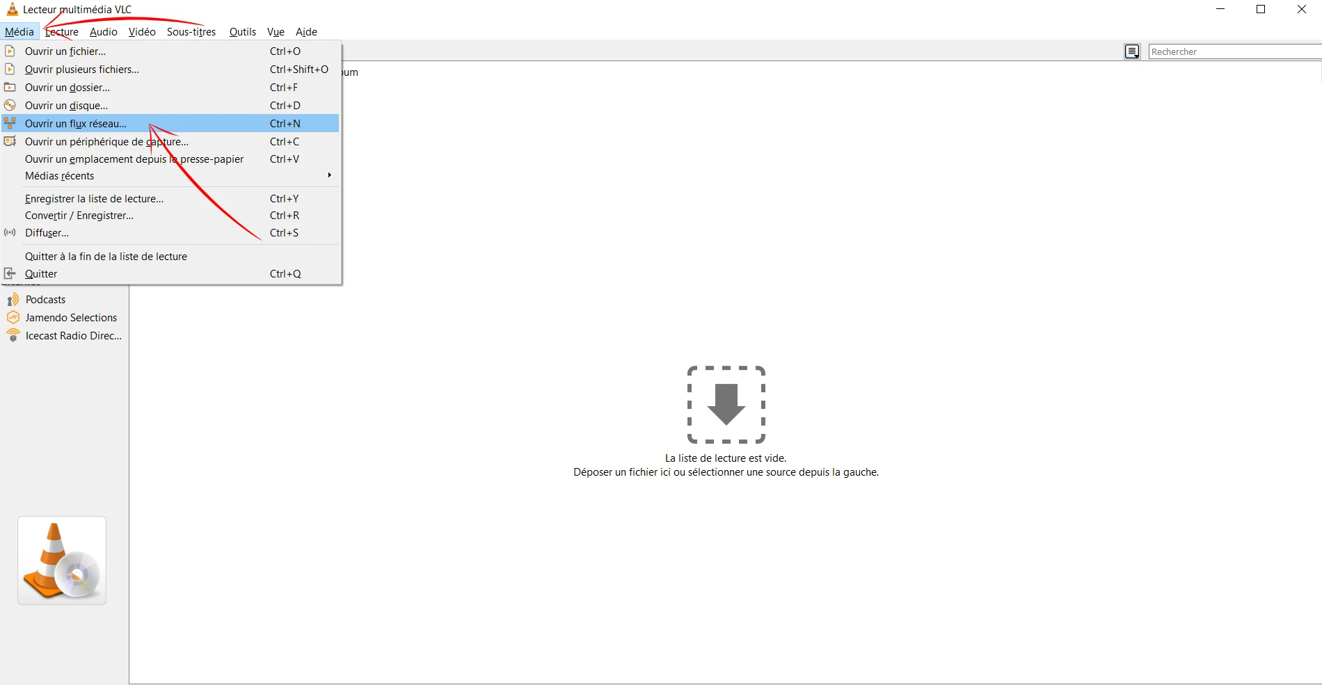
Task: Choose Enregistrer la liste de lecture...
Action: point(170,198)
